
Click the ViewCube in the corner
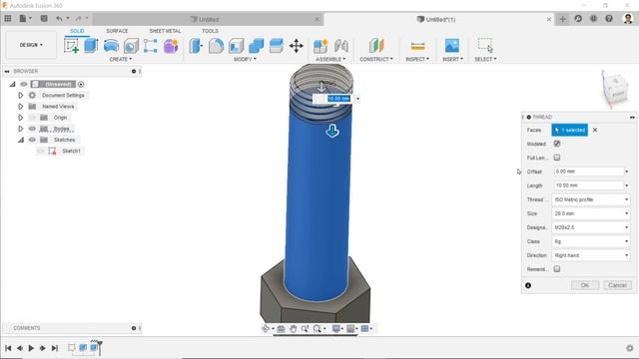click(615, 90)
